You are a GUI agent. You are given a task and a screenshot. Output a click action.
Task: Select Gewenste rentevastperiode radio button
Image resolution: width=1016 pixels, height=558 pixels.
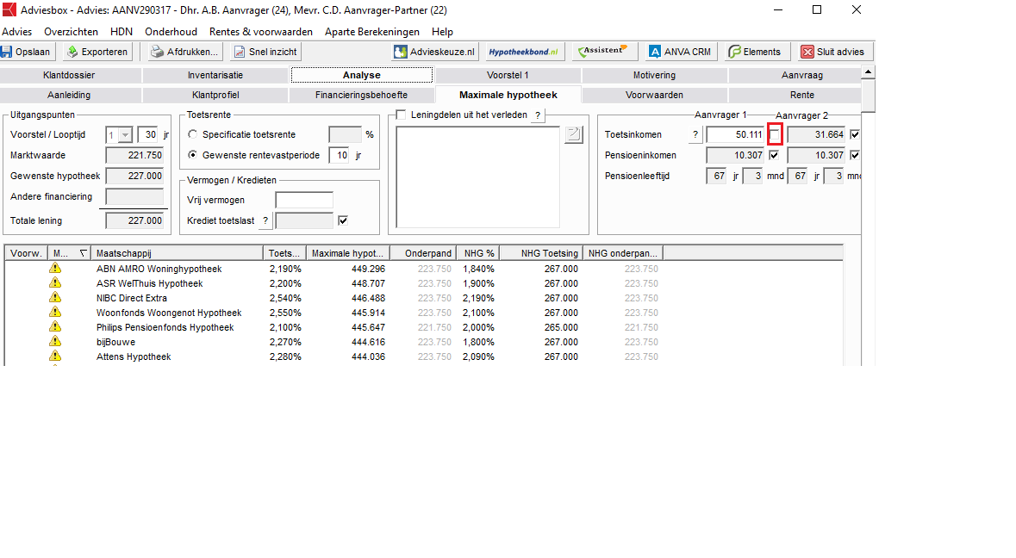click(x=192, y=155)
